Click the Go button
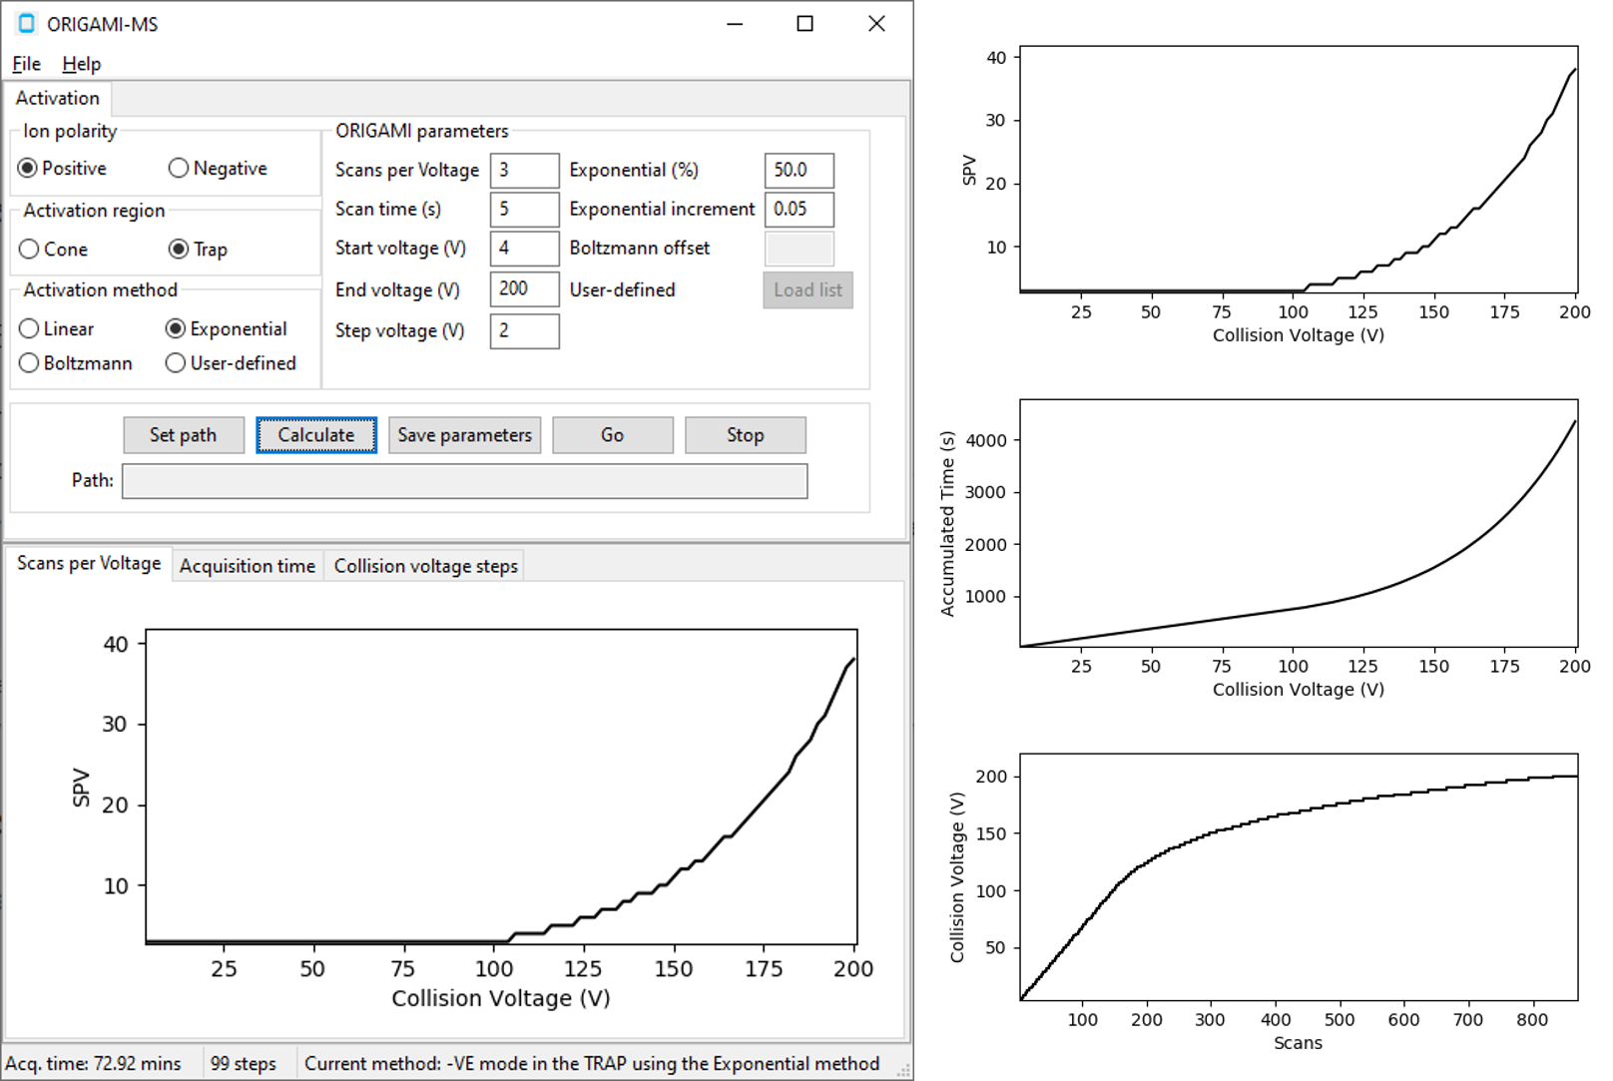 pos(613,435)
